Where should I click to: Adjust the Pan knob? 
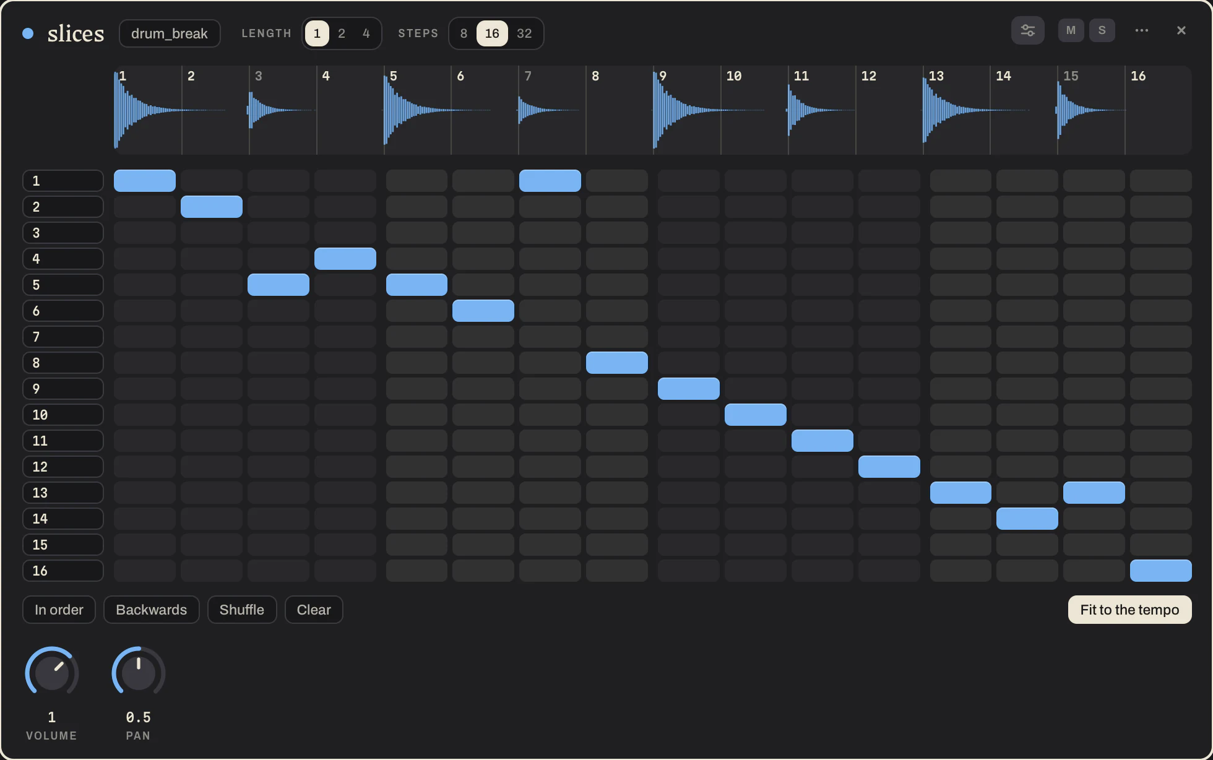pyautogui.click(x=139, y=673)
